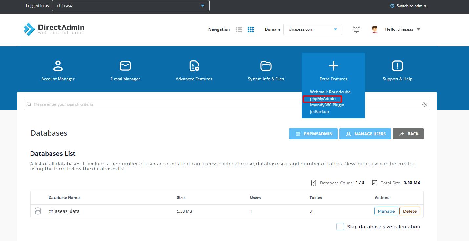The image size is (469, 241).
Task: Choose JetBackup from Extra Features menu
Action: tap(319, 112)
